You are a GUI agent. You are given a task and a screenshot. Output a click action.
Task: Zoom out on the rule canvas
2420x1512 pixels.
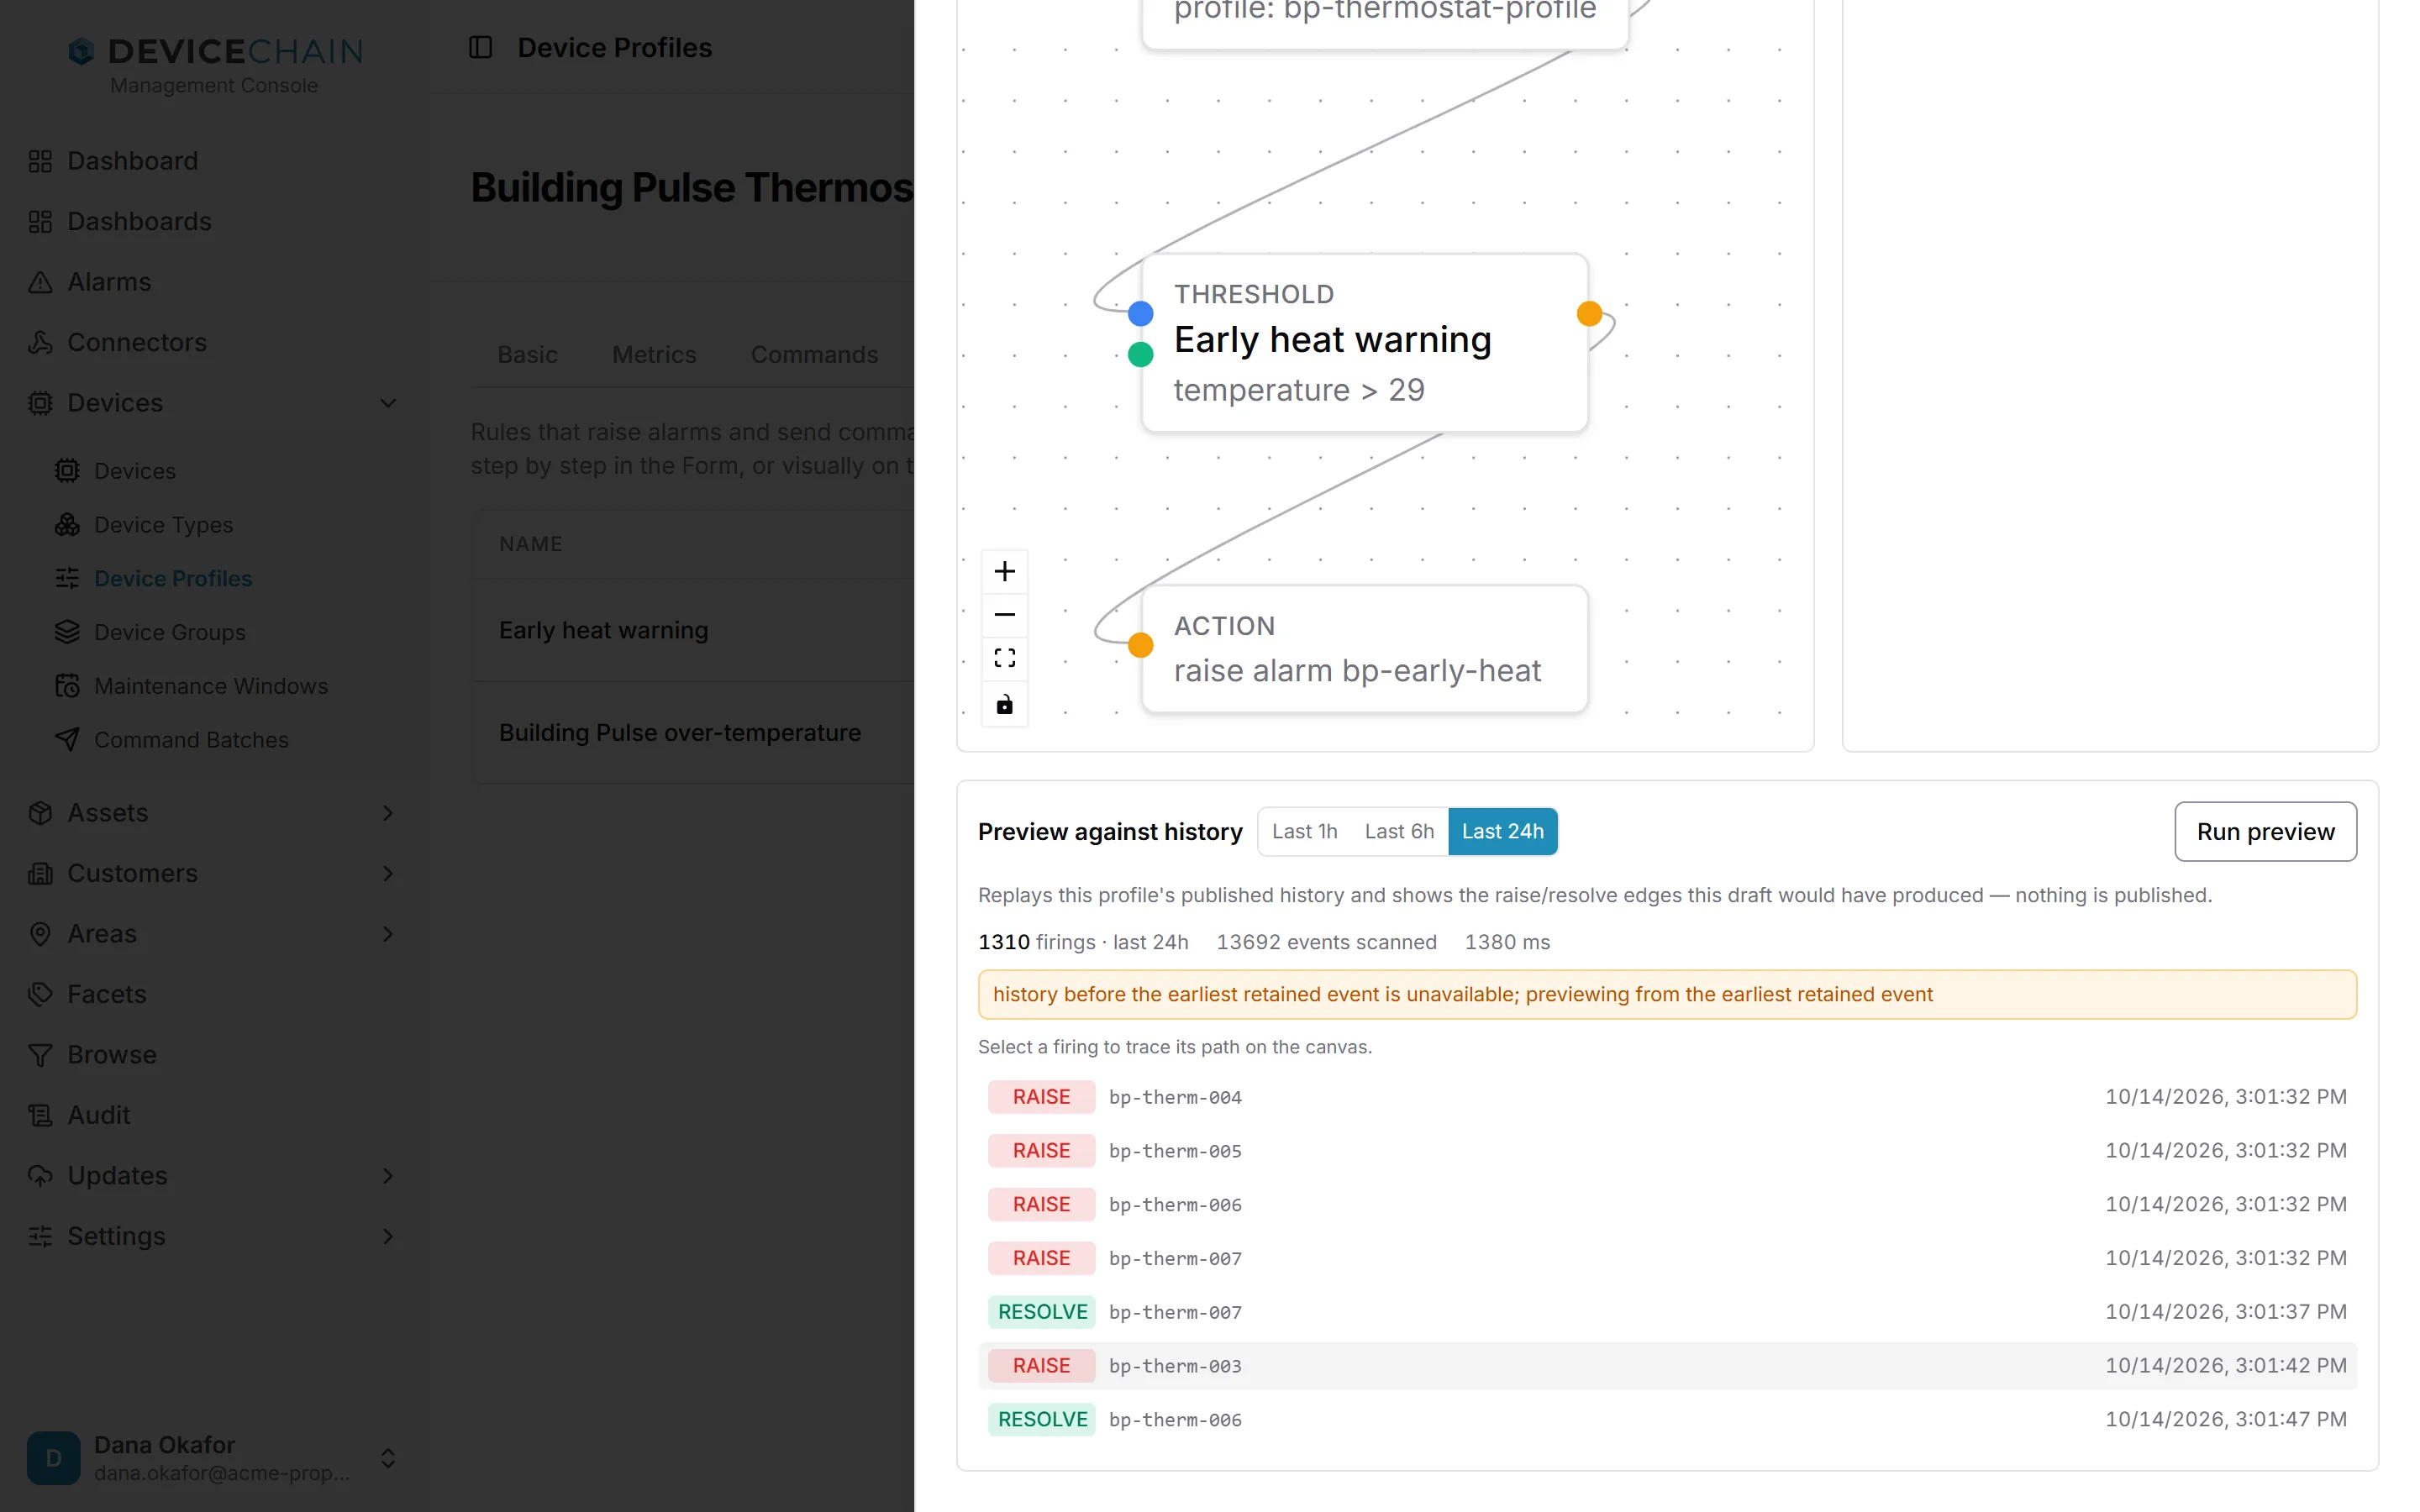click(x=1004, y=615)
